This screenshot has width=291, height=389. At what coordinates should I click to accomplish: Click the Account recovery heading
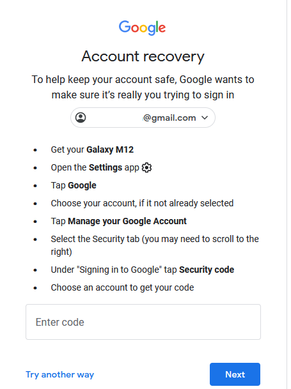click(x=143, y=56)
